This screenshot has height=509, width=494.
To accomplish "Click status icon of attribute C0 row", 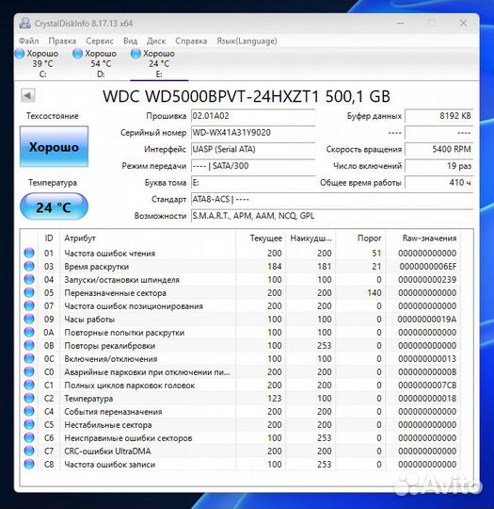I will click(29, 371).
